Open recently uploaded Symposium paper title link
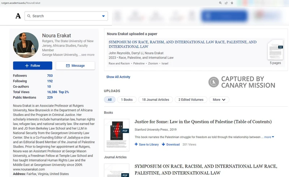Image resolution: width=289 pixels, height=177 pixels. (x=182, y=44)
